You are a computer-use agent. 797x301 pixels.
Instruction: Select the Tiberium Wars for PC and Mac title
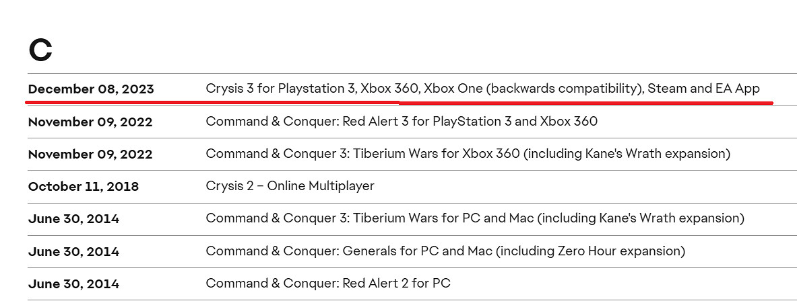pos(369,218)
